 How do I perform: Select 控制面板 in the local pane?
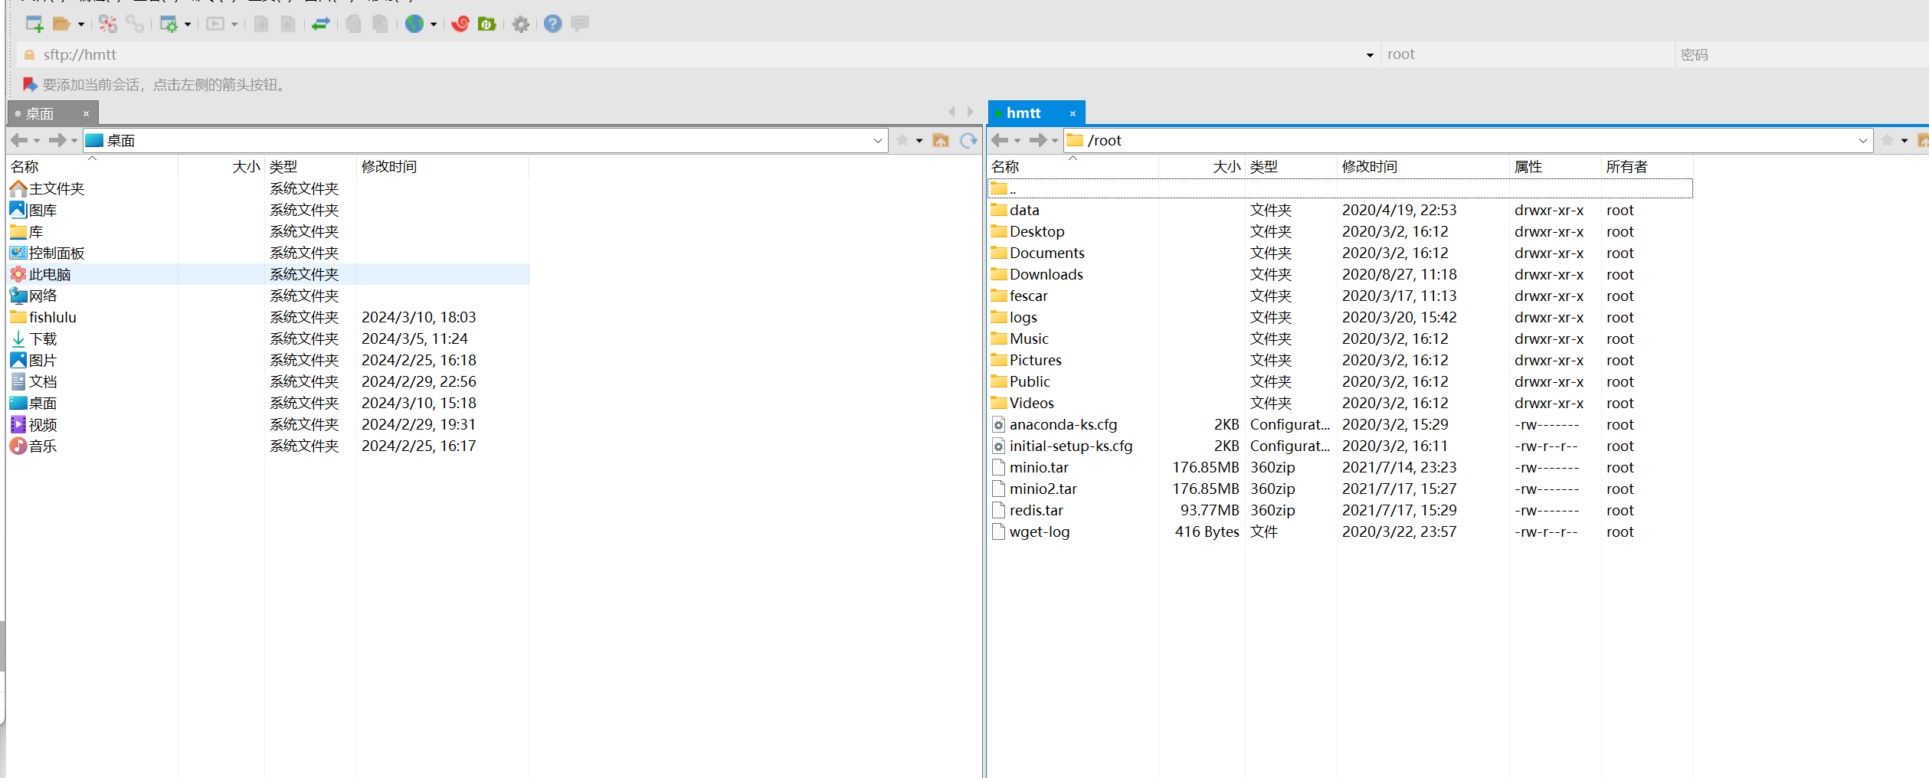tap(268, 253)
